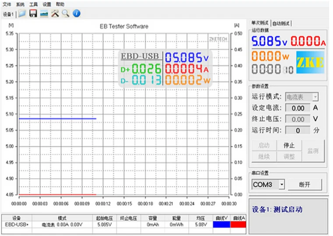Click the 5.08V average voltage cell
Viewport: 333px width, 236px height.
201,225
